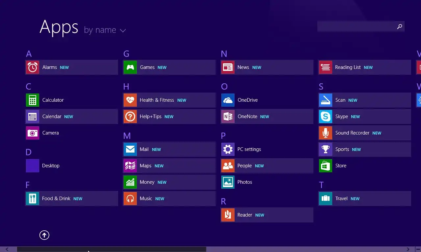421x252 pixels.
Task: Launch the Photos app icon
Action: [x=228, y=182]
